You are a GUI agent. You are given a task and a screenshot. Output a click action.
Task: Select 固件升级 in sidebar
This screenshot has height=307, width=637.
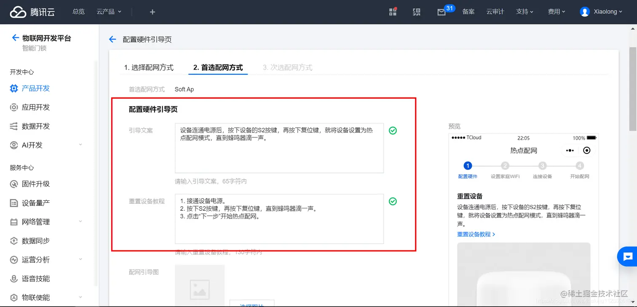click(x=36, y=184)
